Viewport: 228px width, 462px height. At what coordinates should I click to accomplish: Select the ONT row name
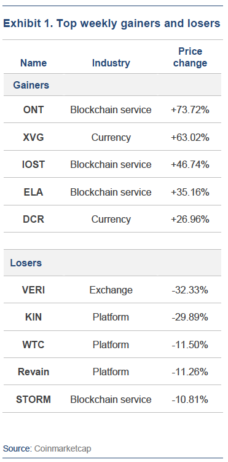tap(33, 110)
